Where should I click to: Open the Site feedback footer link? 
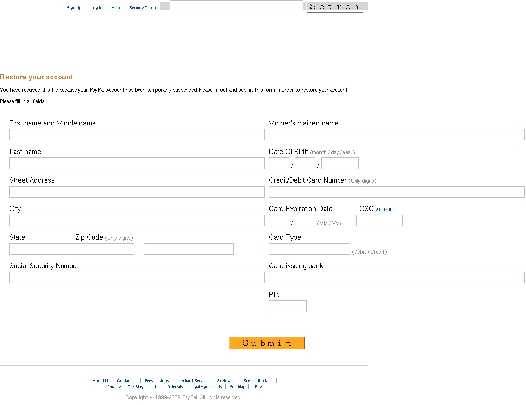[x=255, y=381]
